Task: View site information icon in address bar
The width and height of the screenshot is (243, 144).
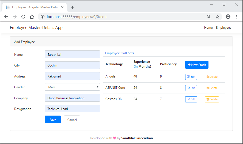Action: (43, 17)
